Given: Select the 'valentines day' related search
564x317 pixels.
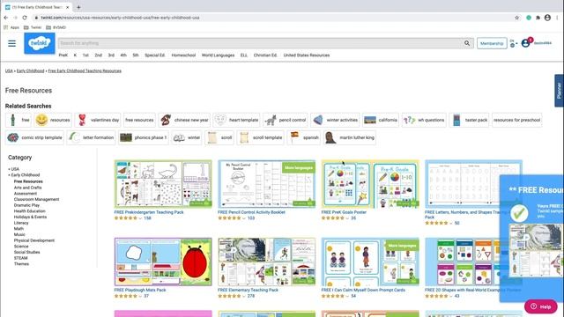Looking at the screenshot, I should coord(98,120).
